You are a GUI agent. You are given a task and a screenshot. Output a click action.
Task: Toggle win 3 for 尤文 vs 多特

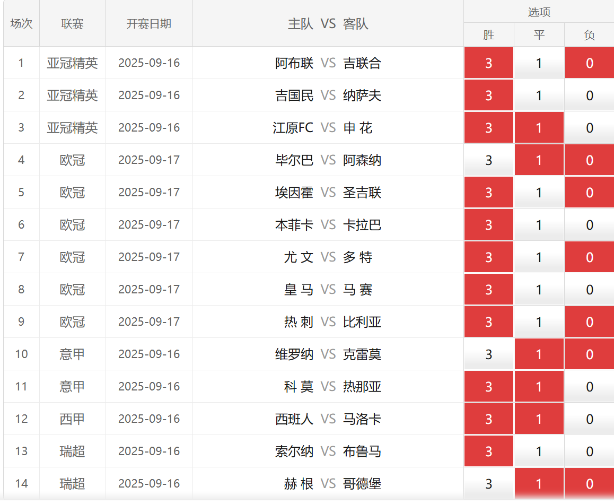point(489,257)
